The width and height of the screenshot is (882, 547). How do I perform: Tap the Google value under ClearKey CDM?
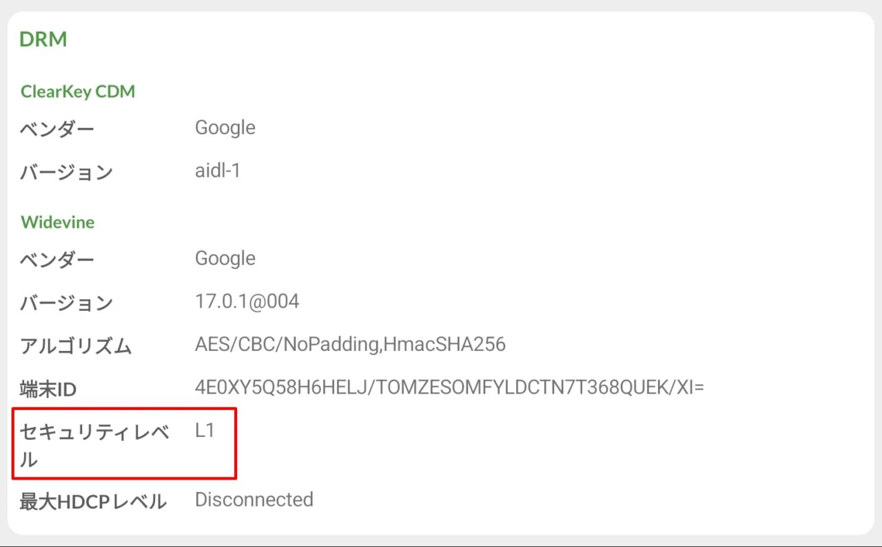click(225, 128)
